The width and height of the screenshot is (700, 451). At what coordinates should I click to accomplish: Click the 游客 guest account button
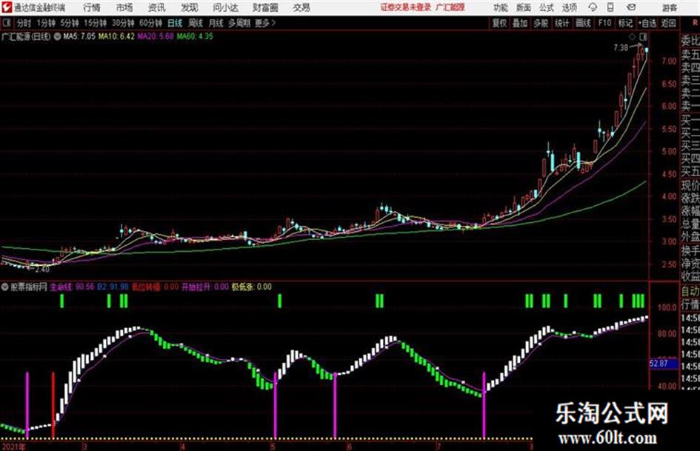point(670,7)
